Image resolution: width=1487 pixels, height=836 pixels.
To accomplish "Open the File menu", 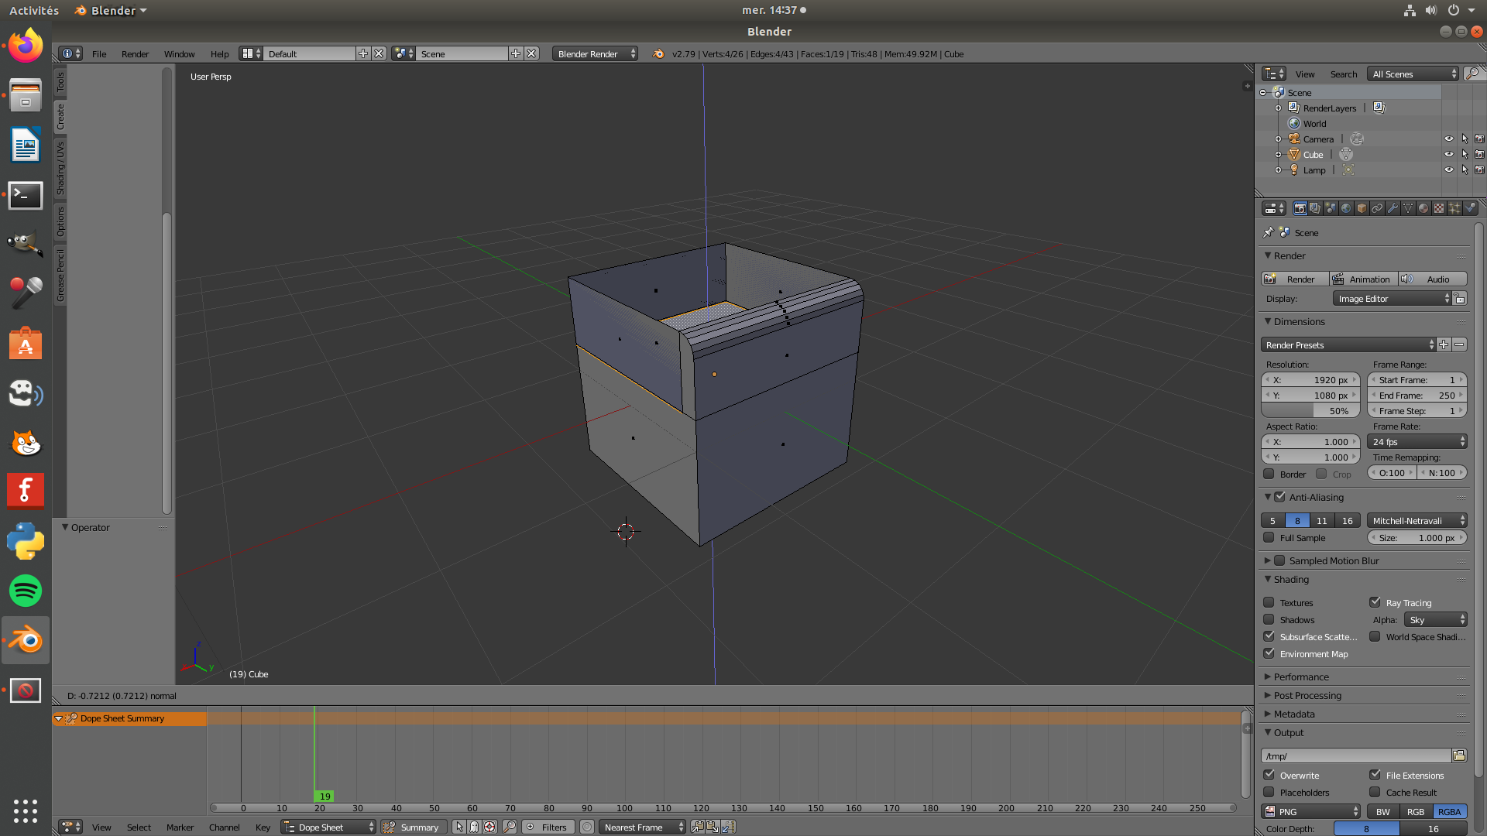I will point(99,53).
